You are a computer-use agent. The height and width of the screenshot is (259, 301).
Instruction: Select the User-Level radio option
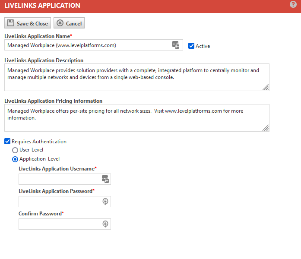point(15,150)
